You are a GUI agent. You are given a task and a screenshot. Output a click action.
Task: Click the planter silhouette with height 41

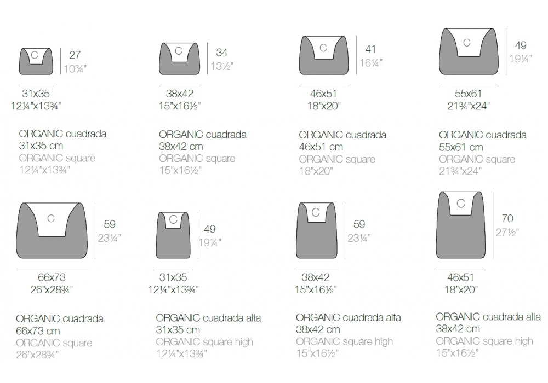tap(324, 55)
